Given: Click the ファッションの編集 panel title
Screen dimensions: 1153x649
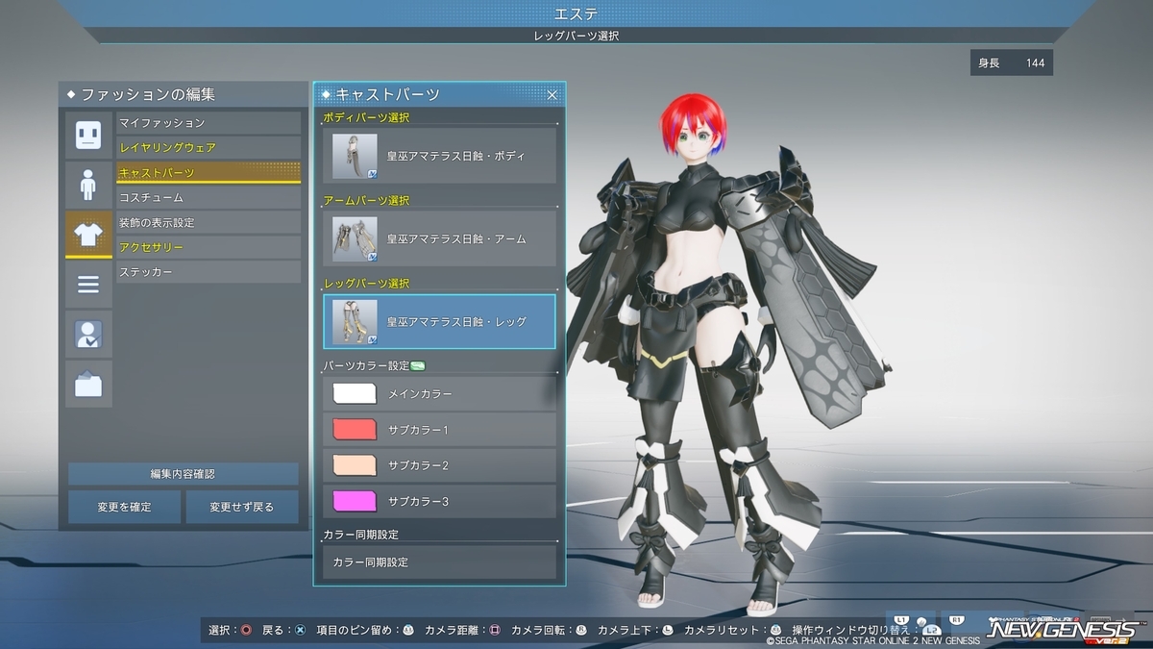Looking at the screenshot, I should (148, 94).
